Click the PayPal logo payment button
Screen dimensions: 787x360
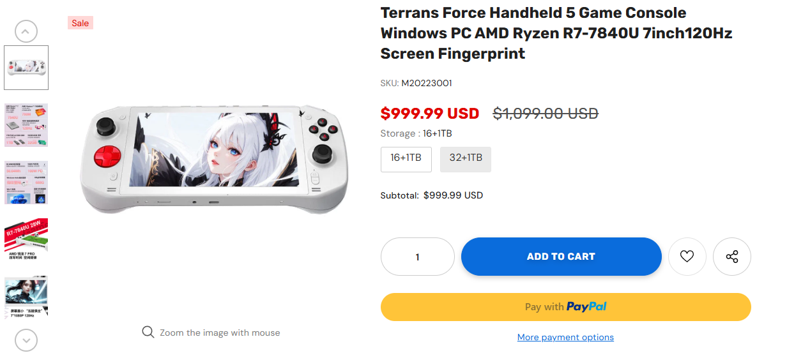[565, 307]
